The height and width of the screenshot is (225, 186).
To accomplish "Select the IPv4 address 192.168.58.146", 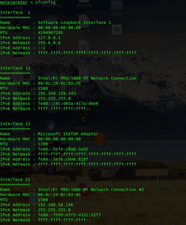I will click(x=56, y=205).
